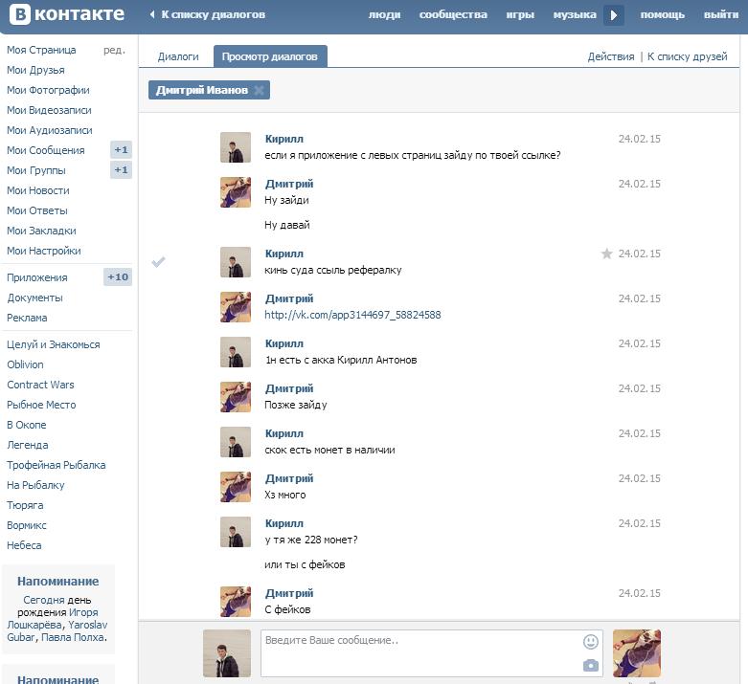Launch the 'Легенда' app

point(28,444)
